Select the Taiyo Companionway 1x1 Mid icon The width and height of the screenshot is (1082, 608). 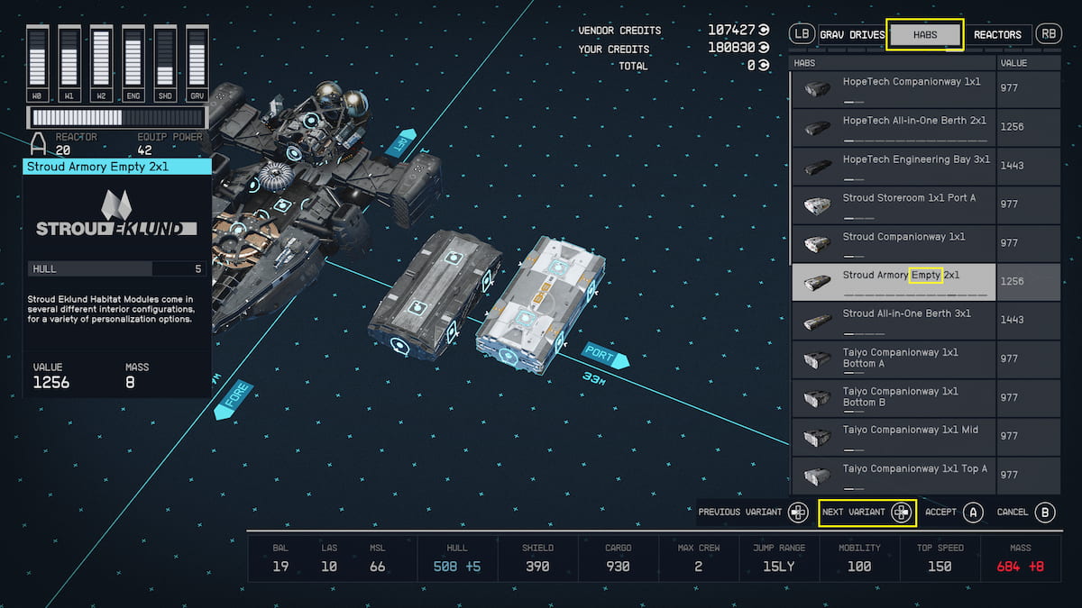818,436
